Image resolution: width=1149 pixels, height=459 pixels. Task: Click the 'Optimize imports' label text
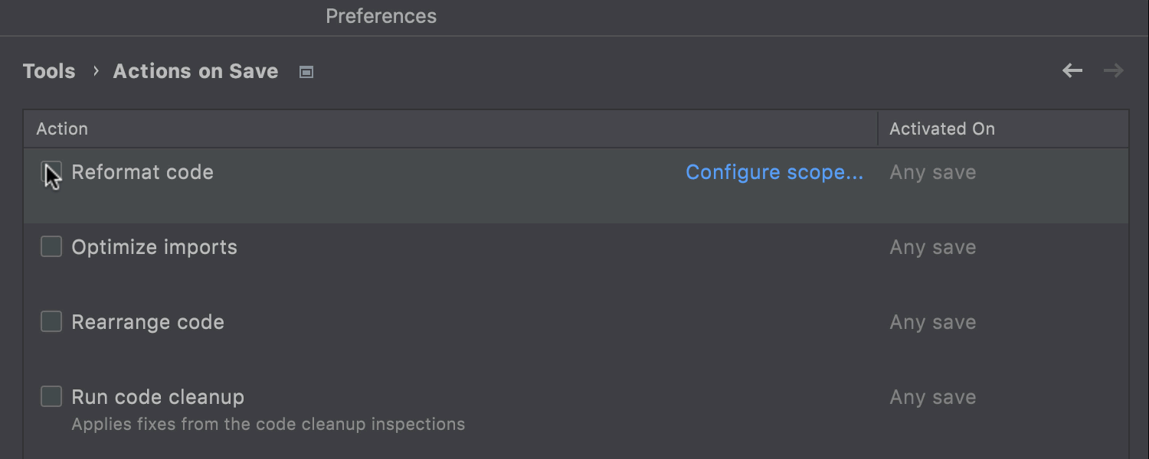click(154, 247)
